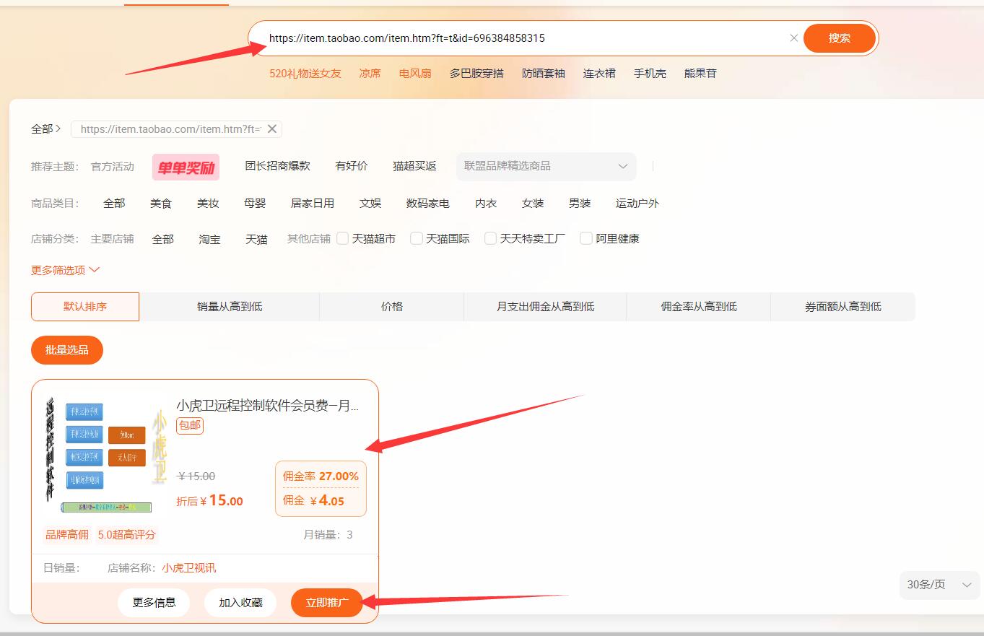Sort by 券面额从高到低
Screen dimensions: 984x636
point(843,307)
